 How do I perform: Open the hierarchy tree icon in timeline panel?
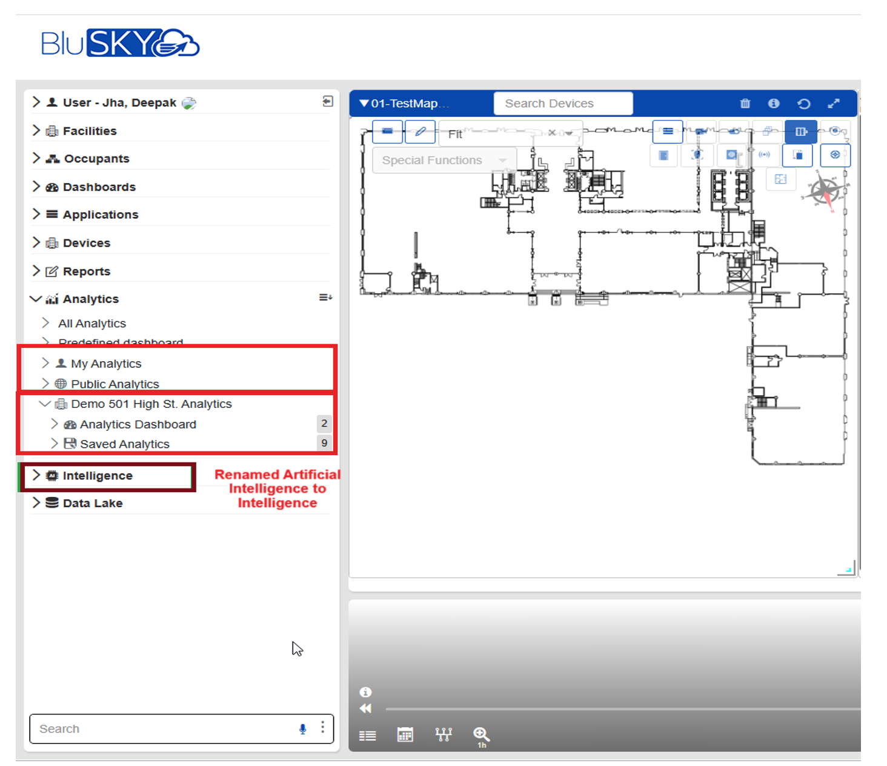443,735
